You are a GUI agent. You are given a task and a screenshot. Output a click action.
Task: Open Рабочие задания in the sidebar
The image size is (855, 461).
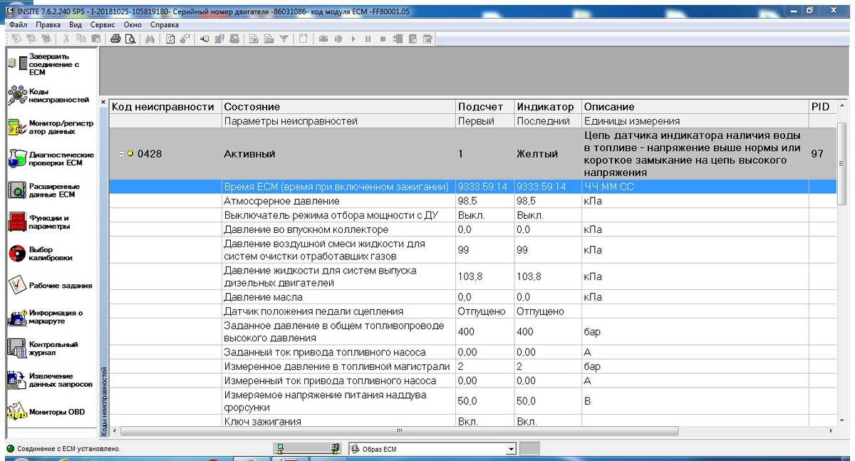pyautogui.click(x=50, y=285)
